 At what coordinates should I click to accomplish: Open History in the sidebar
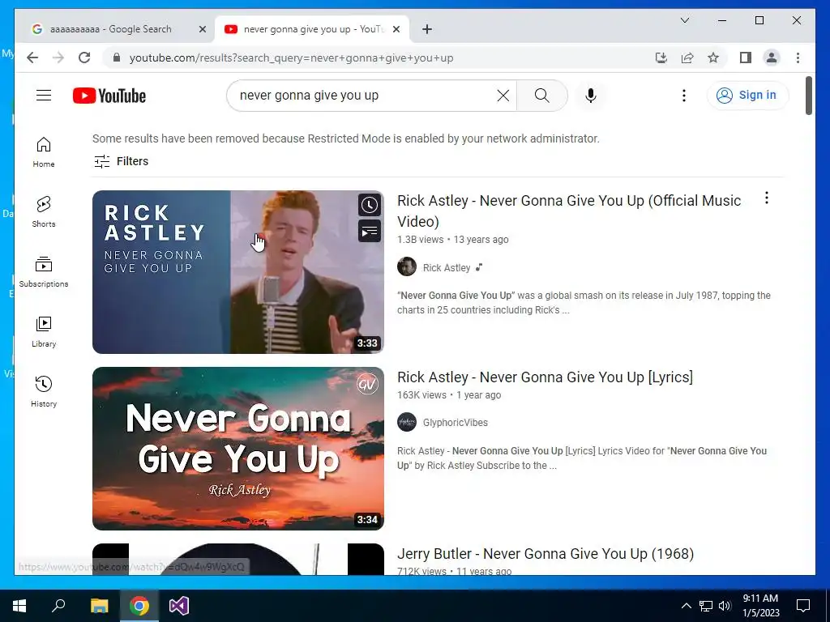[x=44, y=391]
